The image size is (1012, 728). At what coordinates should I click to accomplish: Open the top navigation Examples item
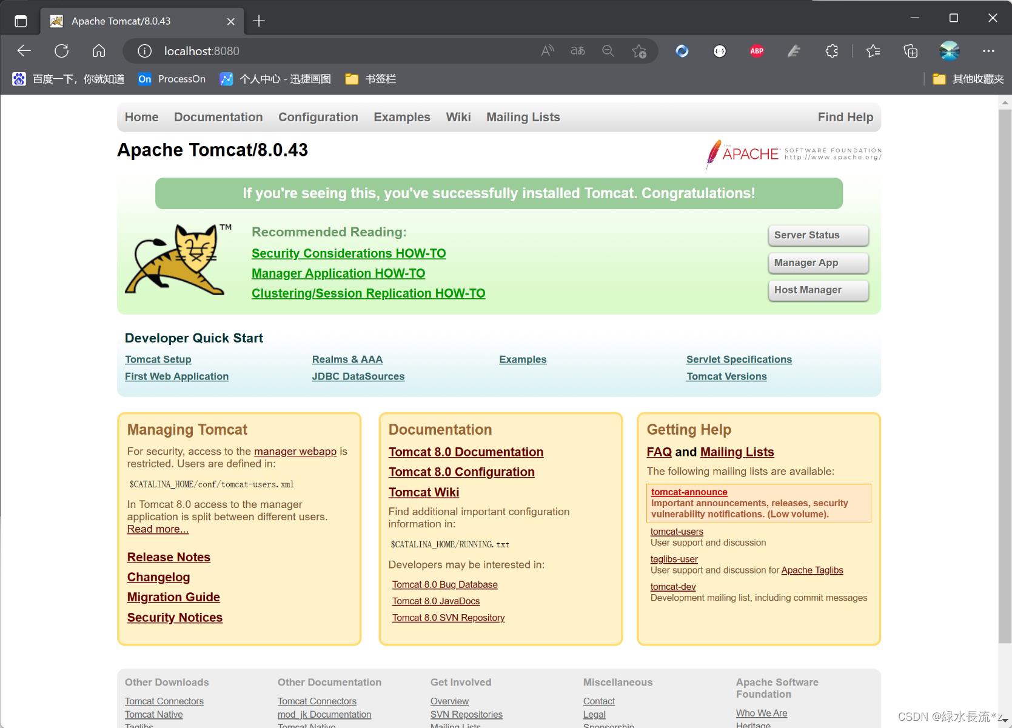[x=402, y=117]
